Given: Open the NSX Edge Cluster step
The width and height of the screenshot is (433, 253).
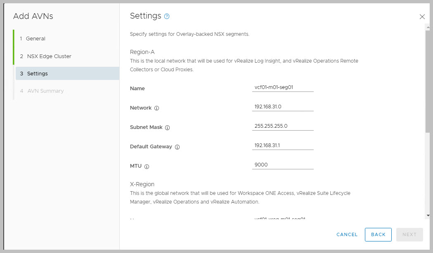Looking at the screenshot, I should click(x=49, y=56).
